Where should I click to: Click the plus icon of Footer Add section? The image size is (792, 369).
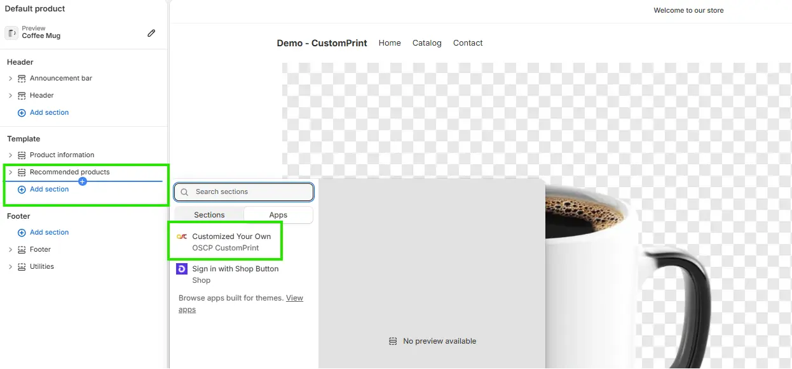(22, 233)
